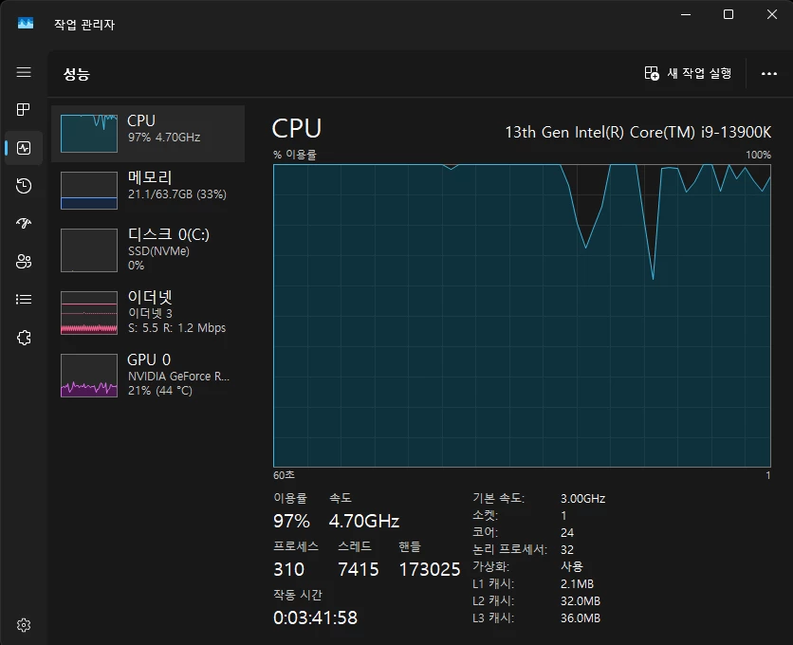Click the SSD(NVMe) disk type text

[x=158, y=251]
